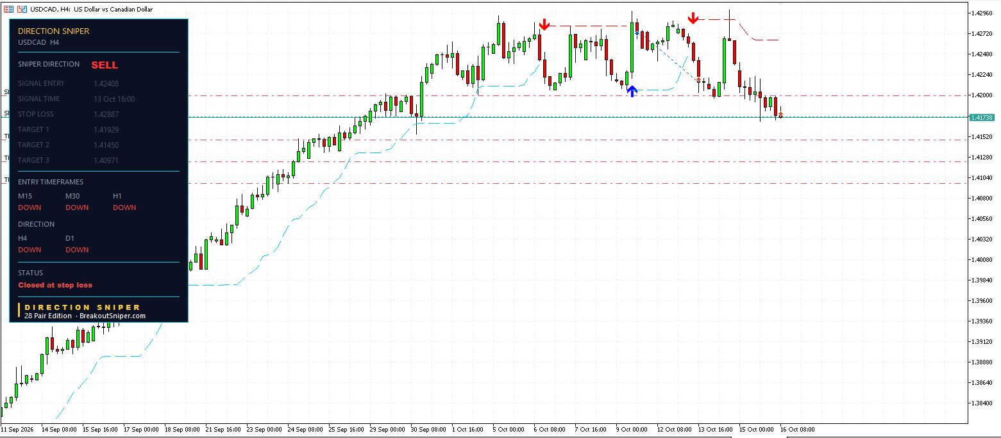Click the TARGET 1 value 1.41929
The height and width of the screenshot is (438, 1001).
pos(106,129)
